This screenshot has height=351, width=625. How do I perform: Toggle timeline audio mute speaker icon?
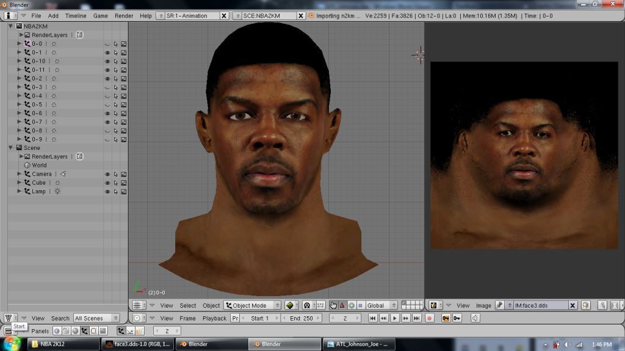click(x=475, y=318)
